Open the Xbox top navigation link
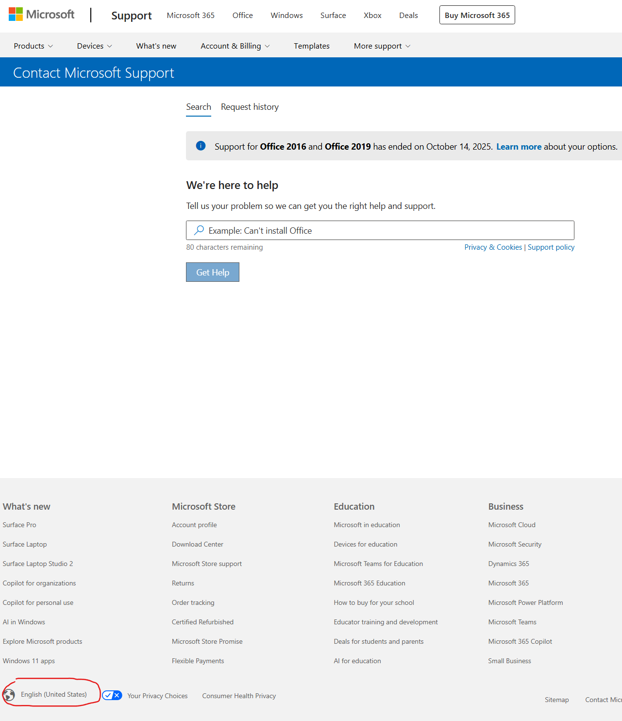The width and height of the screenshot is (622, 721). (x=372, y=16)
